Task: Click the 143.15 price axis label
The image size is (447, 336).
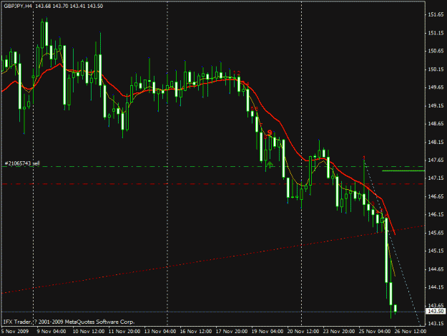Action: (436, 323)
